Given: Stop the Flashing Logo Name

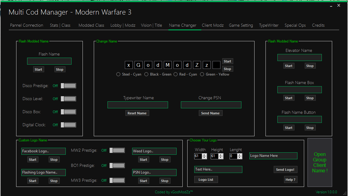Looking at the screenshot, I should [x=54, y=181].
